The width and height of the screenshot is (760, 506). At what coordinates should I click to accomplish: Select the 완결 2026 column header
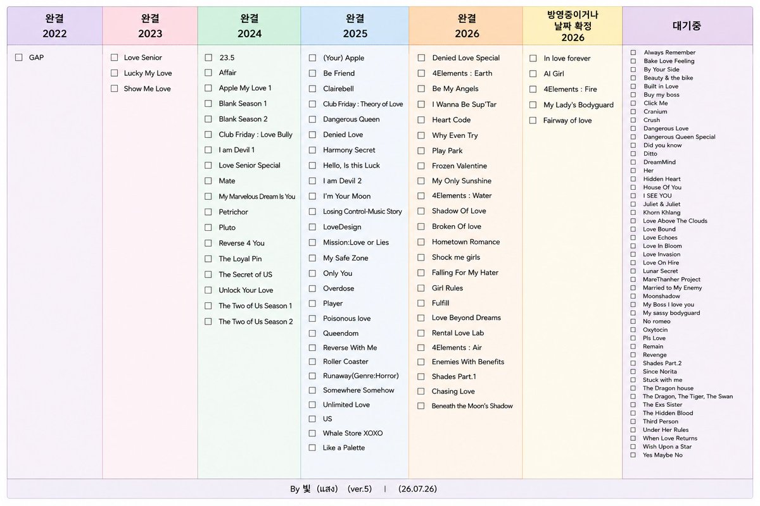466,26
